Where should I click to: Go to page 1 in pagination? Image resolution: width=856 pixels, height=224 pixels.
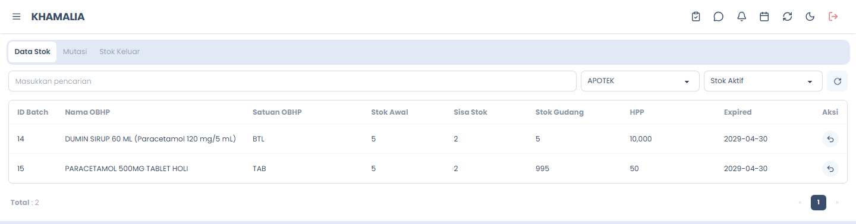(x=819, y=203)
